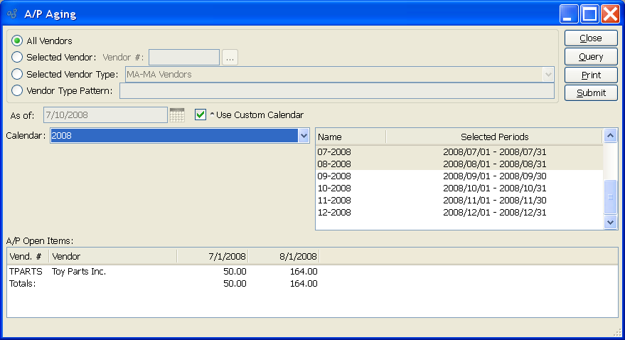Minimize the A/P Aging window
The width and height of the screenshot is (625, 340).
click(569, 14)
